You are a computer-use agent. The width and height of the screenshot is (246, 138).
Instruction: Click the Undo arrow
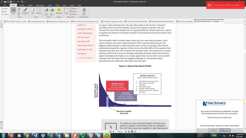click(x=14, y=2)
